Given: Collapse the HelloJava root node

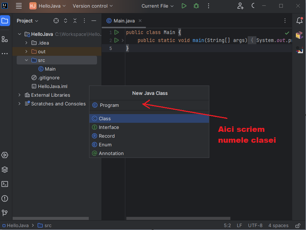Looking at the screenshot, I should [20, 34].
